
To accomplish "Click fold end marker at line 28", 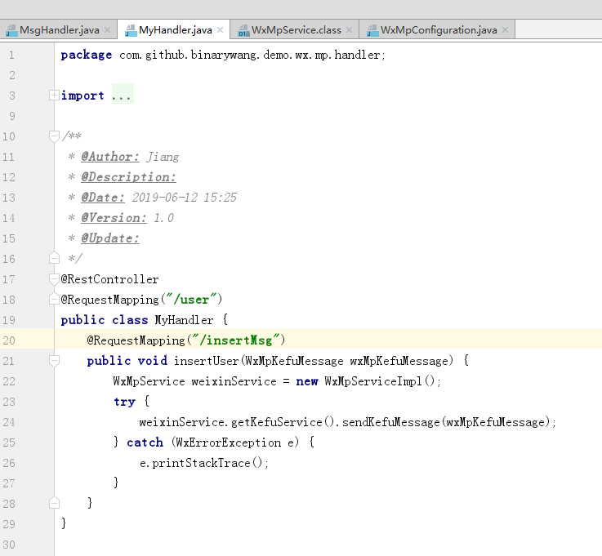I will tap(54, 503).
